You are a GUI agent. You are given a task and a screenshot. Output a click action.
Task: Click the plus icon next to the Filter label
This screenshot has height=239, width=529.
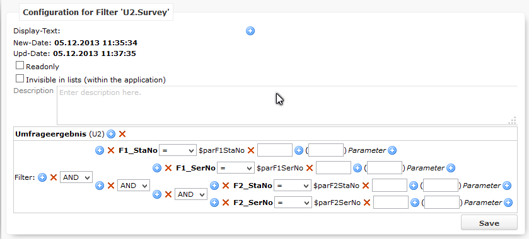42,177
